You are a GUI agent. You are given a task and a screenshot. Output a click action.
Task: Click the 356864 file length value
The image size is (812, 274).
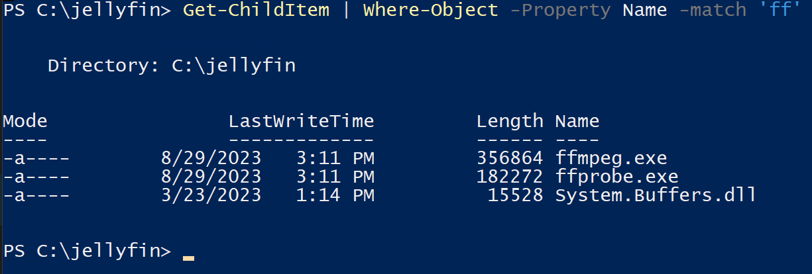point(510,159)
